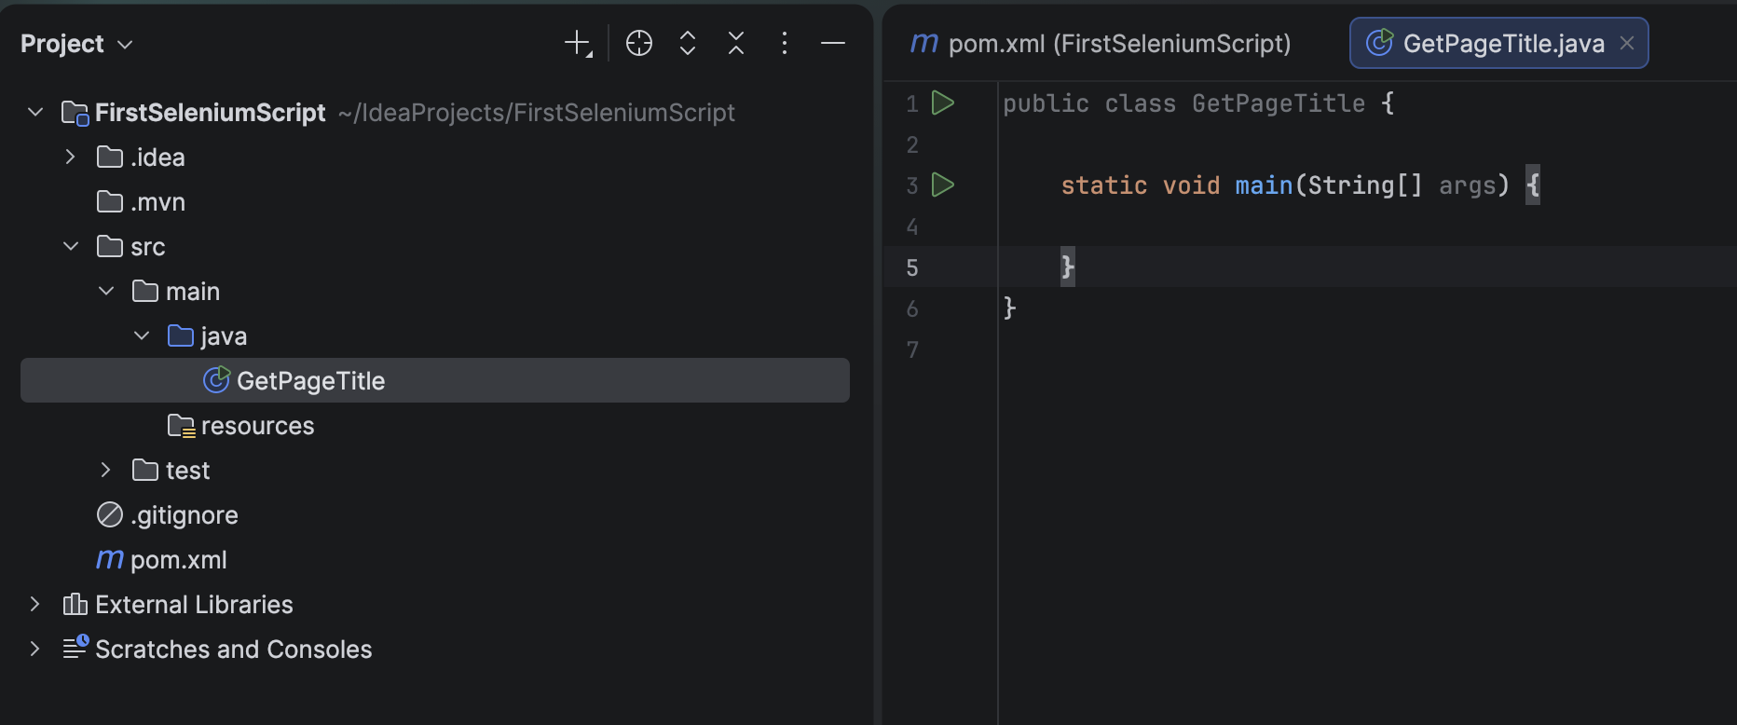
Task: Expand the External Libraries node
Action: pos(35,604)
